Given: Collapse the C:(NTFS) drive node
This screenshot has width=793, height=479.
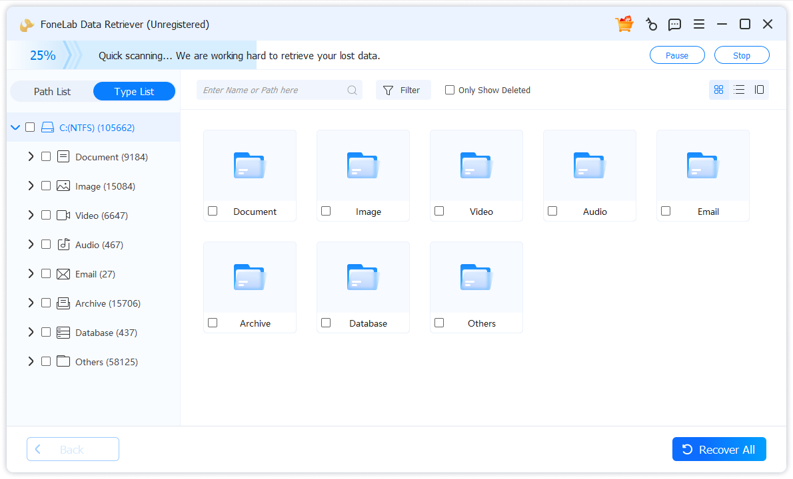Looking at the screenshot, I should pyautogui.click(x=15, y=127).
